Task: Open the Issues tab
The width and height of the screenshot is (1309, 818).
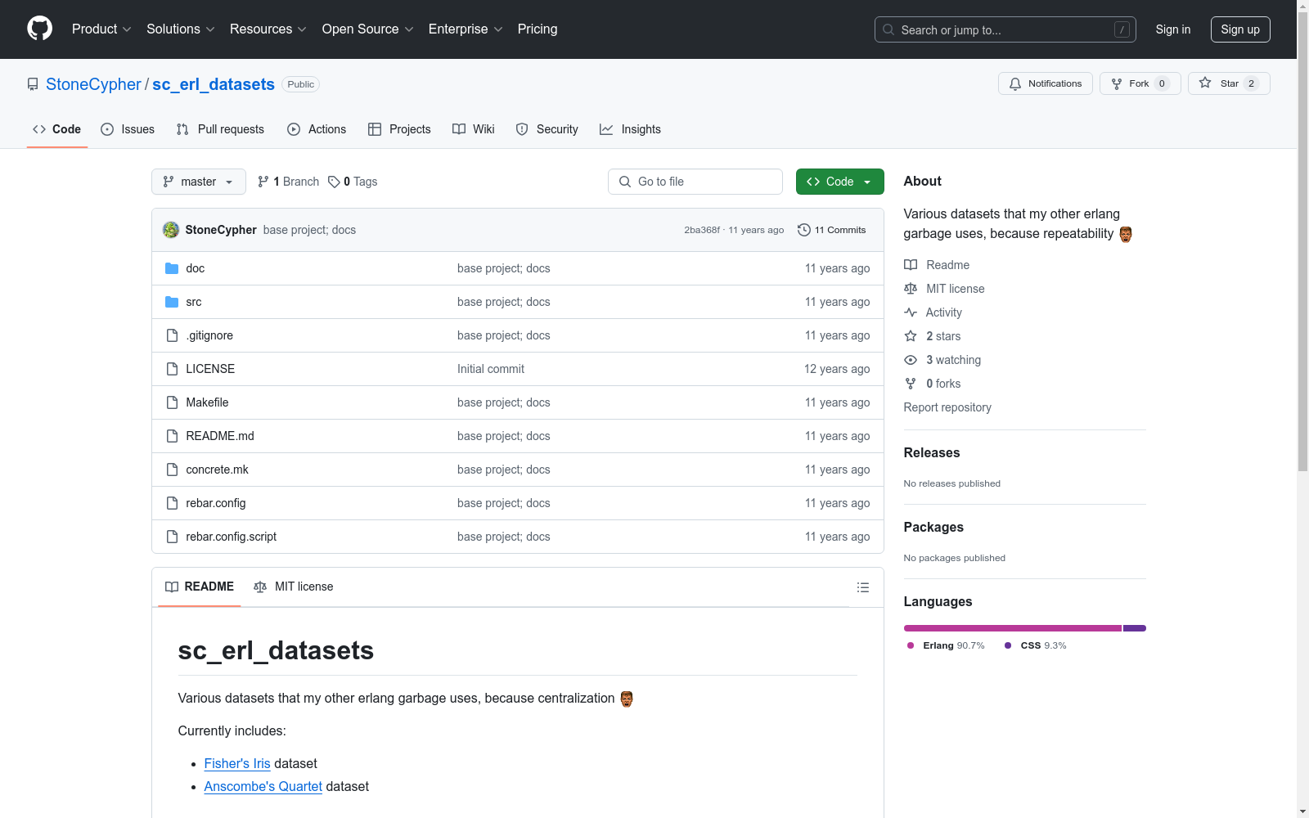Action: tap(128, 129)
